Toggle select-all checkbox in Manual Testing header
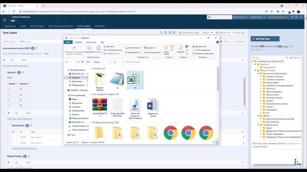 click(12, 162)
